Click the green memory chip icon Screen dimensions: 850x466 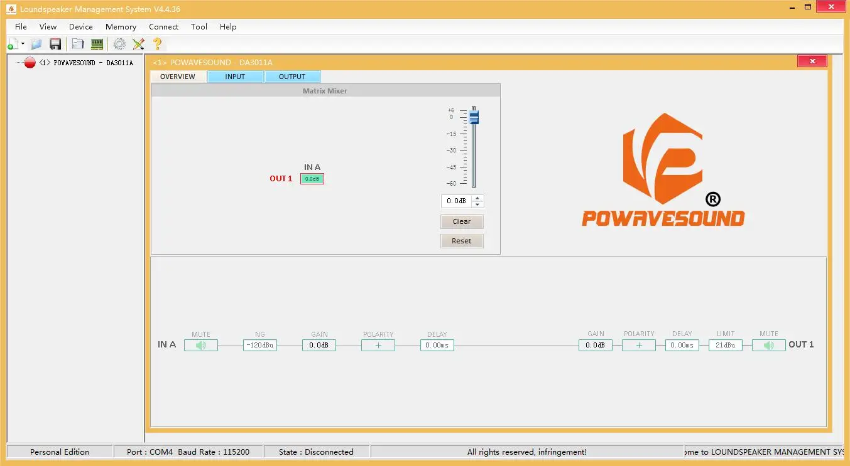pyautogui.click(x=97, y=44)
